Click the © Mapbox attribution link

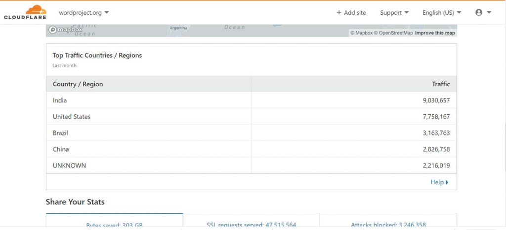tap(361, 33)
